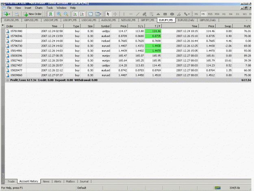This screenshot has height=191, width=254.
Task: Sort by the Symbol column header
Action: 102,26
